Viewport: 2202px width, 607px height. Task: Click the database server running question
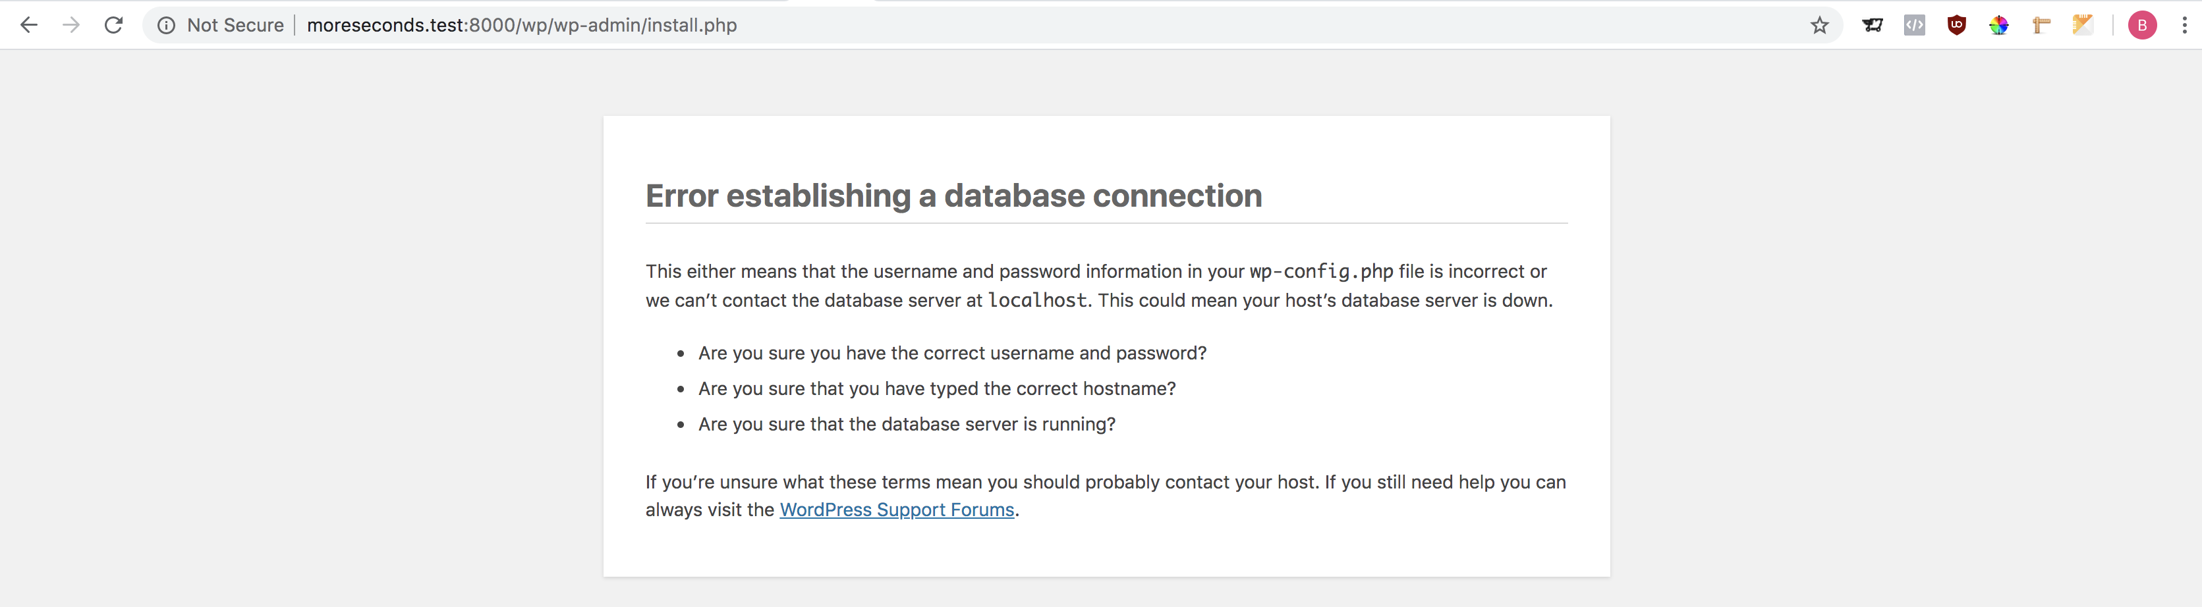pyautogui.click(x=906, y=424)
